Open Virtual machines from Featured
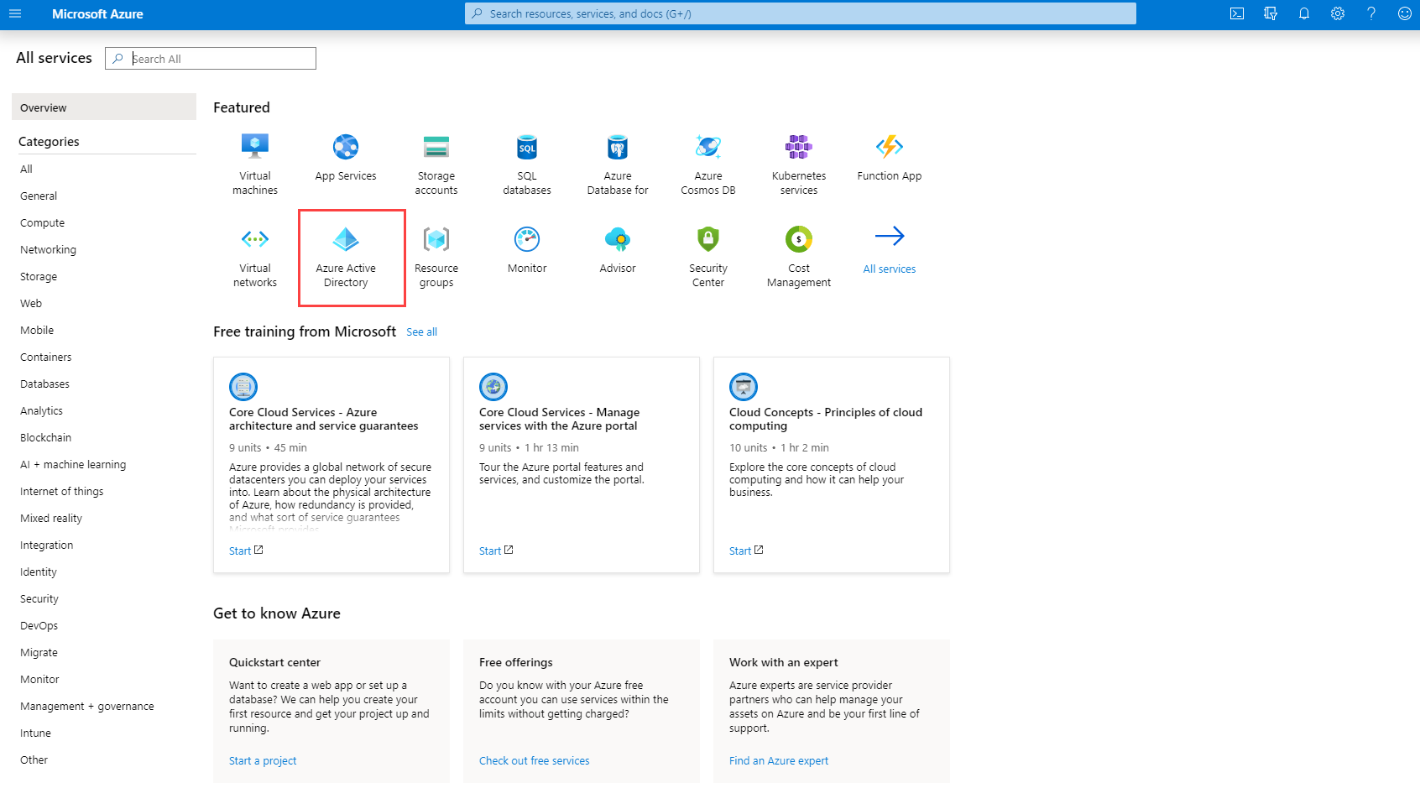Image resolution: width=1420 pixels, height=809 pixels. click(x=255, y=164)
